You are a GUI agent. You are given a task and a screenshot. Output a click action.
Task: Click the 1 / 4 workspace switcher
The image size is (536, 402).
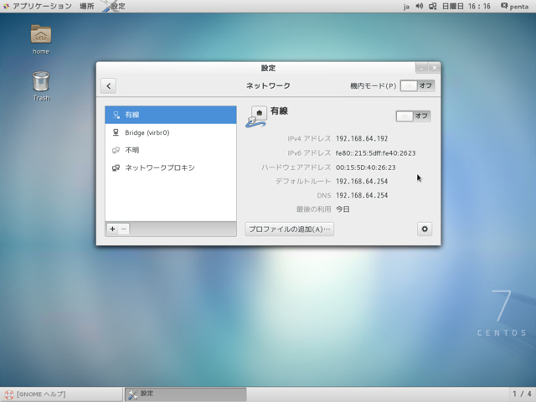(522, 394)
